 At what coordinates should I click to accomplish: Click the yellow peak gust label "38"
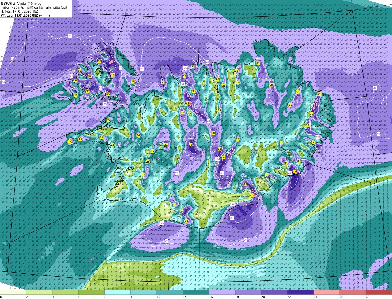tap(187, 103)
